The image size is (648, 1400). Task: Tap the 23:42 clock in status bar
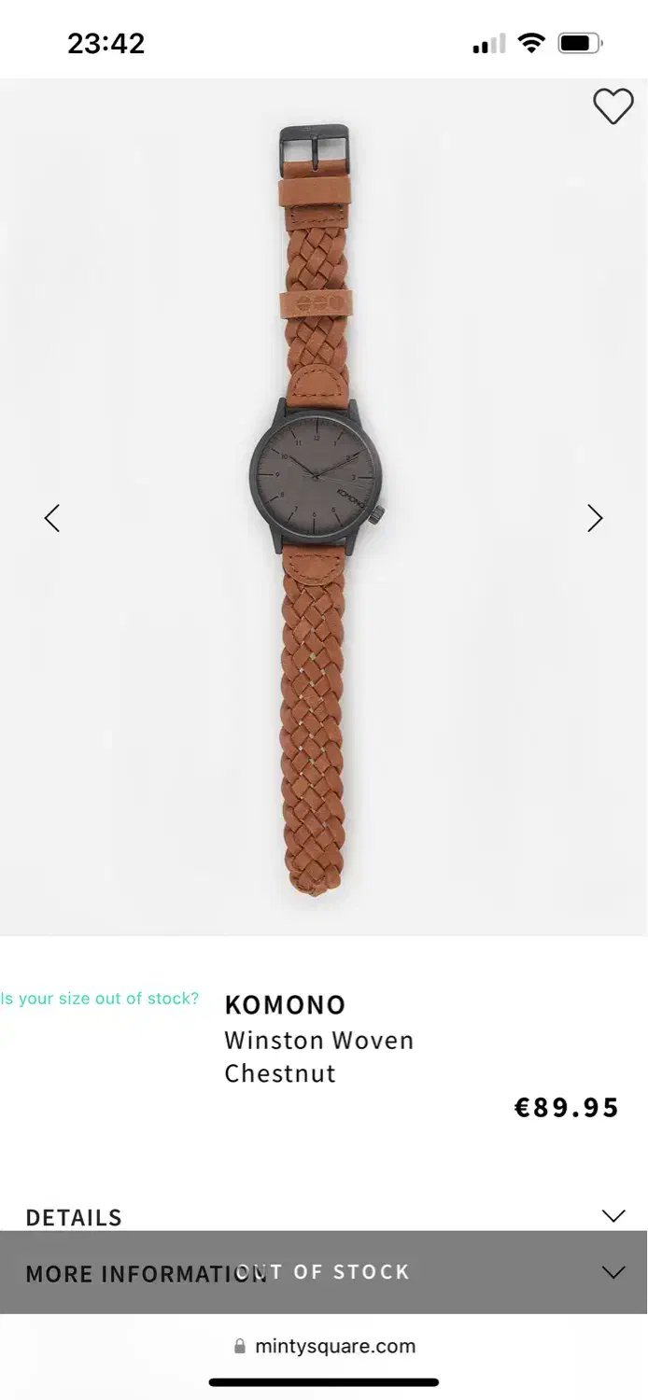point(106,43)
